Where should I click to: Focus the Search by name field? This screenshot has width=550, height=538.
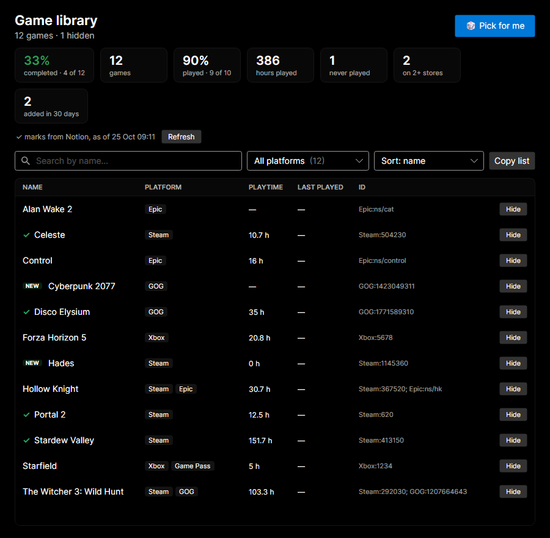tap(128, 161)
